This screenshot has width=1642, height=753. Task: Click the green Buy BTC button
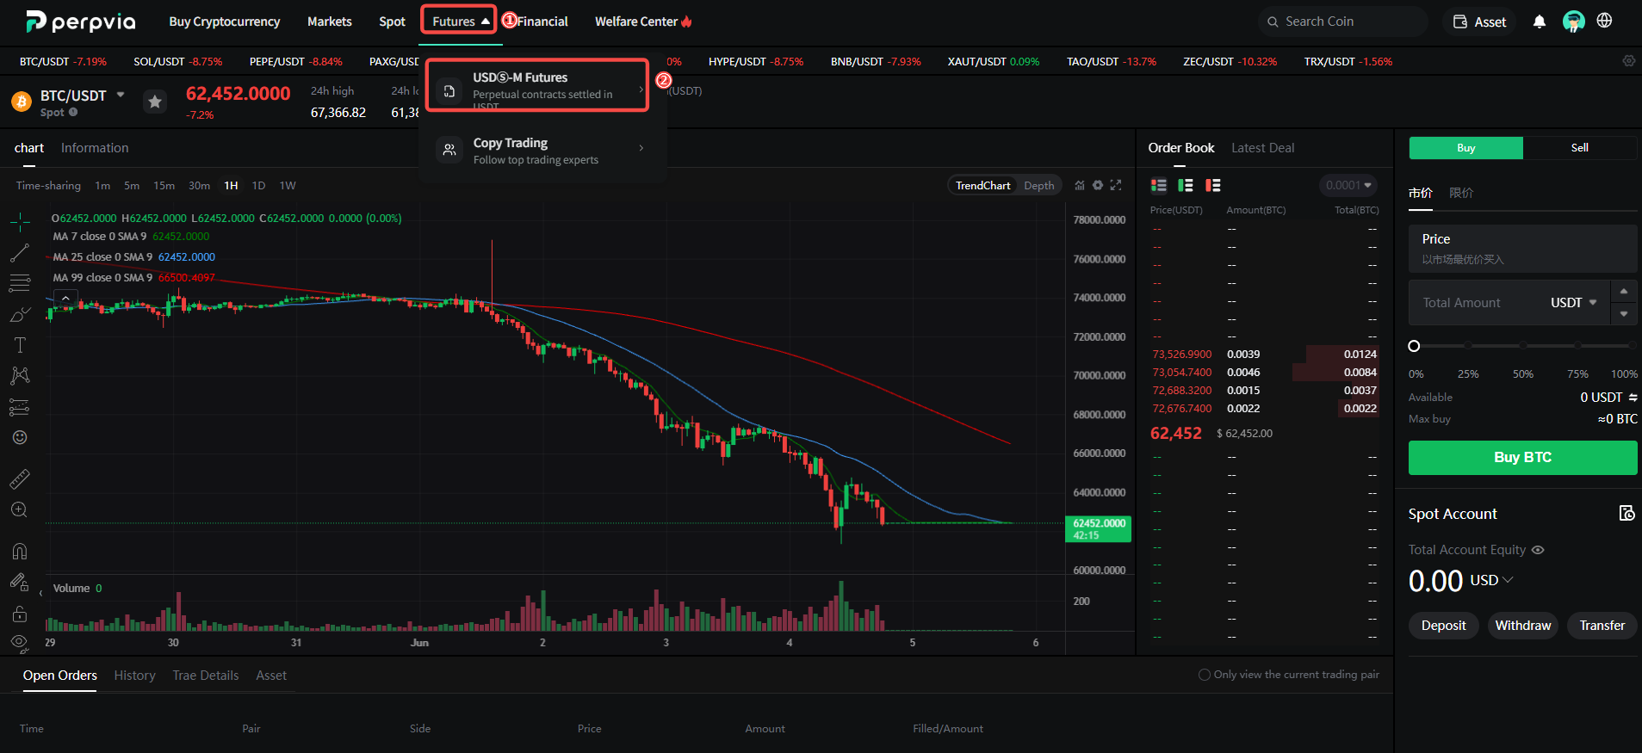click(1522, 458)
